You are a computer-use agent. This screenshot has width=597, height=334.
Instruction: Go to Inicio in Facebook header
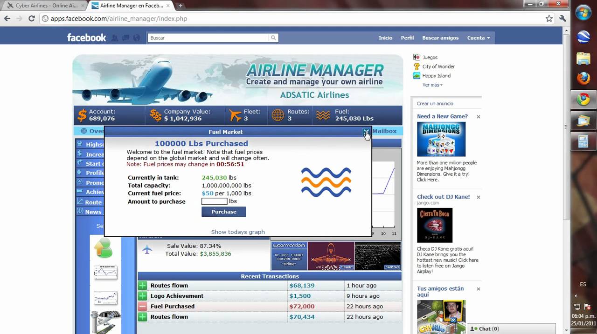[x=385, y=38]
